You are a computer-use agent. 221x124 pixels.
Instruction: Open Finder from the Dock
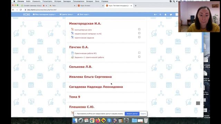coord(75,121)
